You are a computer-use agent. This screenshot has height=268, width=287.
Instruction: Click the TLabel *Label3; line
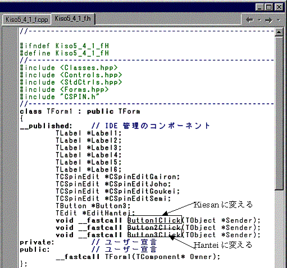[89, 148]
